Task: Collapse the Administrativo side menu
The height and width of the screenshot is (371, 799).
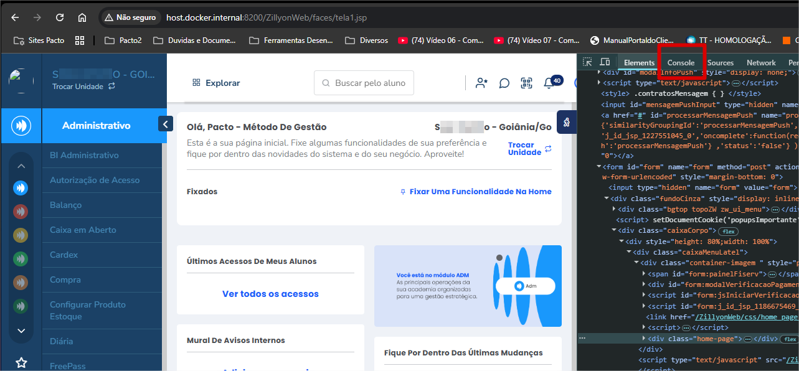Action: pyautogui.click(x=165, y=124)
